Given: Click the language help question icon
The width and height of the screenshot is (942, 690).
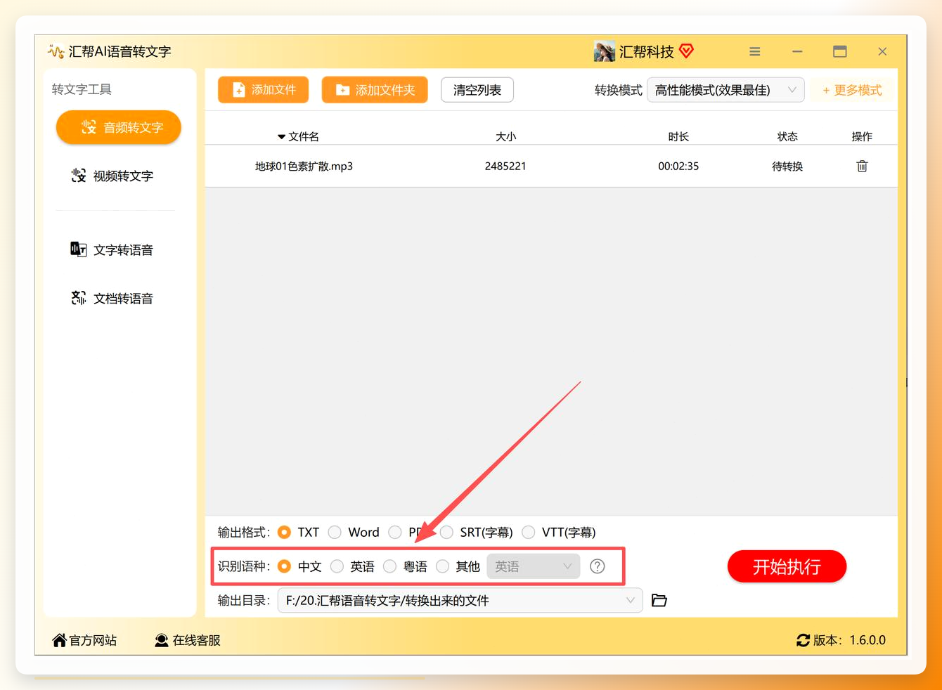Looking at the screenshot, I should tap(597, 566).
